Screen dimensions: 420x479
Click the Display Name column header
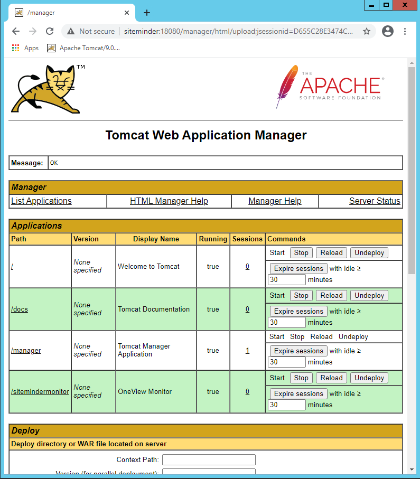pyautogui.click(x=156, y=239)
